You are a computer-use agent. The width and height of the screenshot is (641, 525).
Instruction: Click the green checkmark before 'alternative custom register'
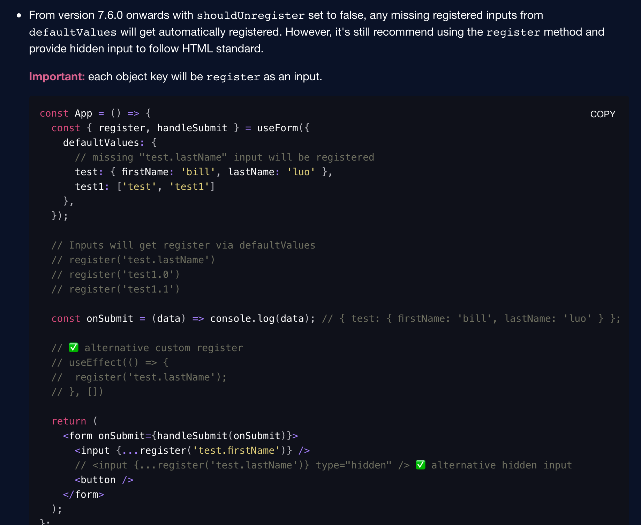(x=74, y=348)
